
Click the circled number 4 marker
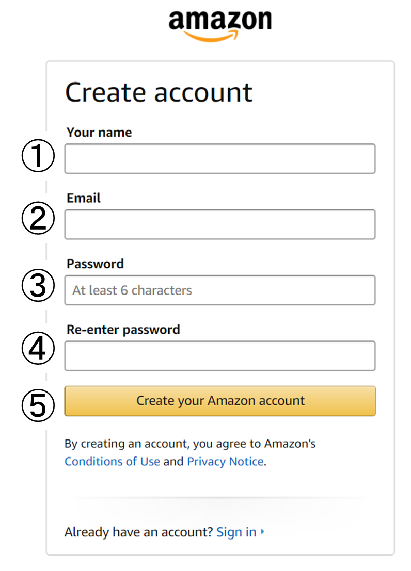point(38,348)
